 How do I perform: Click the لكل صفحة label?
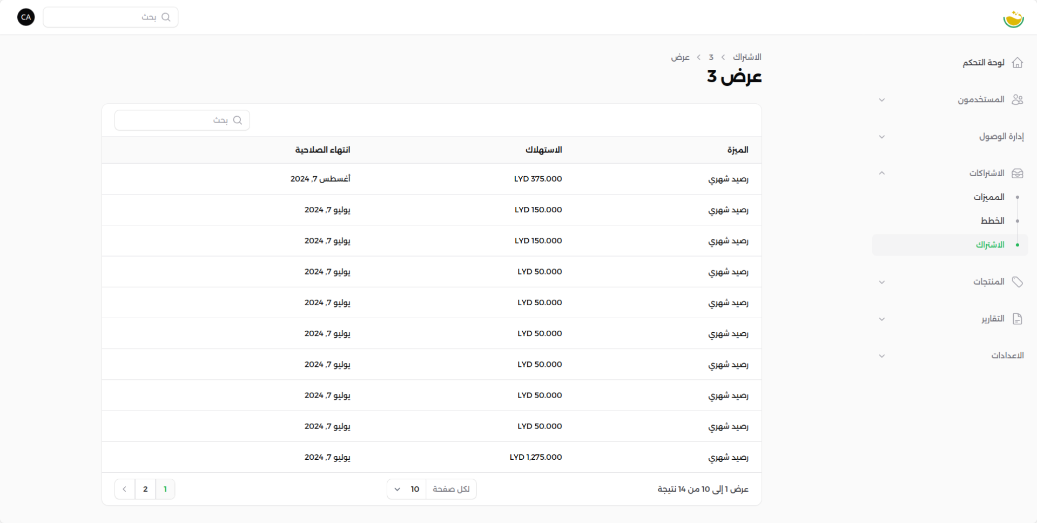point(451,489)
